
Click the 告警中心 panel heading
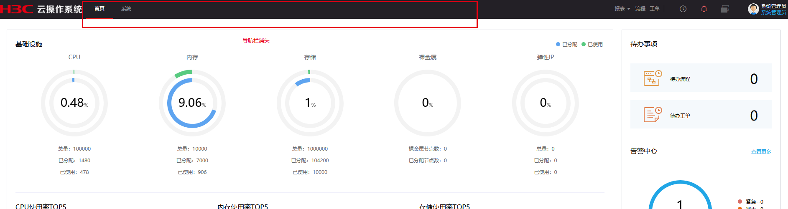pyautogui.click(x=644, y=151)
